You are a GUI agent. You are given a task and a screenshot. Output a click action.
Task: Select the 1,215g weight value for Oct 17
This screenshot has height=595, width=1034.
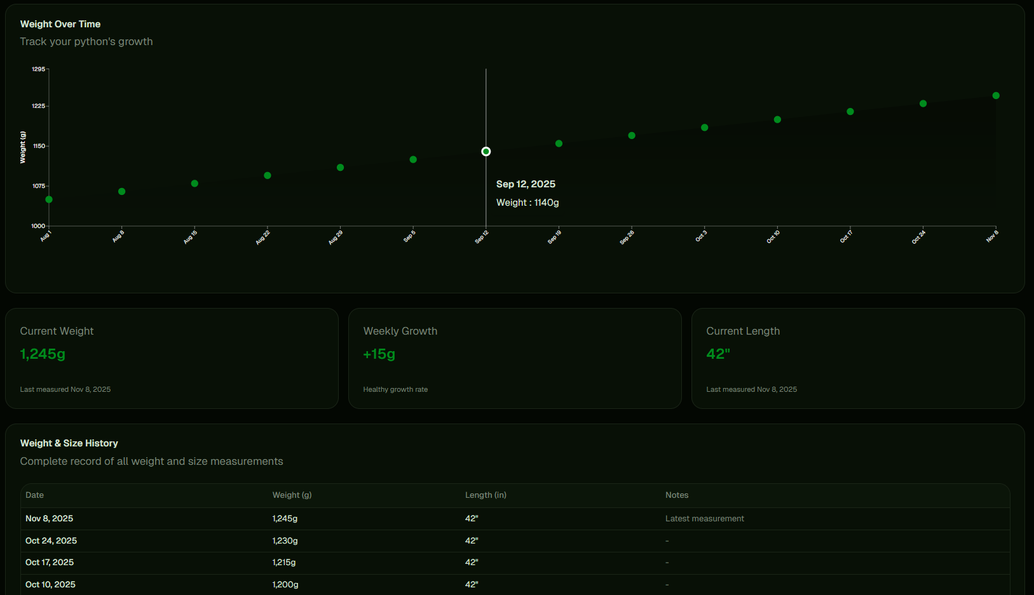[x=284, y=562]
